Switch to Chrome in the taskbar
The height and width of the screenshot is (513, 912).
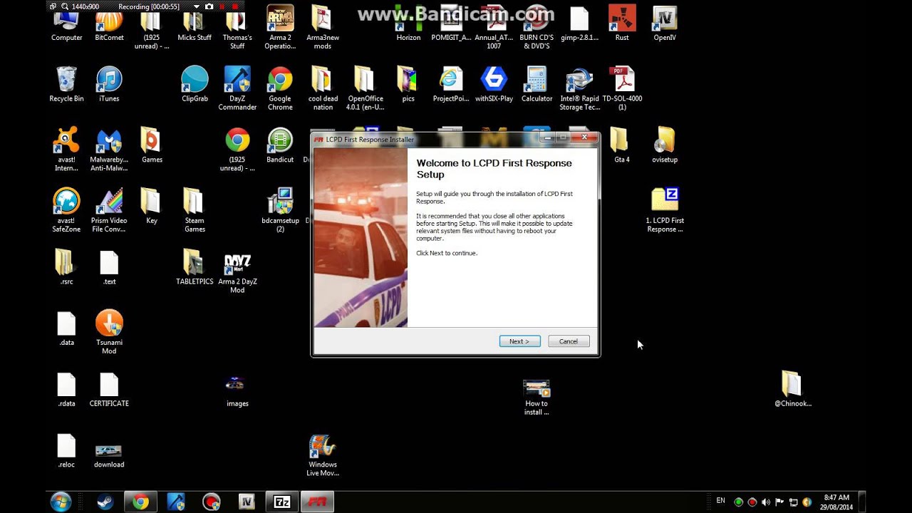140,502
